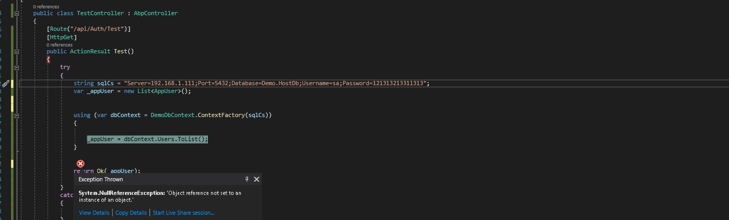Click '0 references' above TestController class
This screenshot has height=220, width=729.
(46, 7)
